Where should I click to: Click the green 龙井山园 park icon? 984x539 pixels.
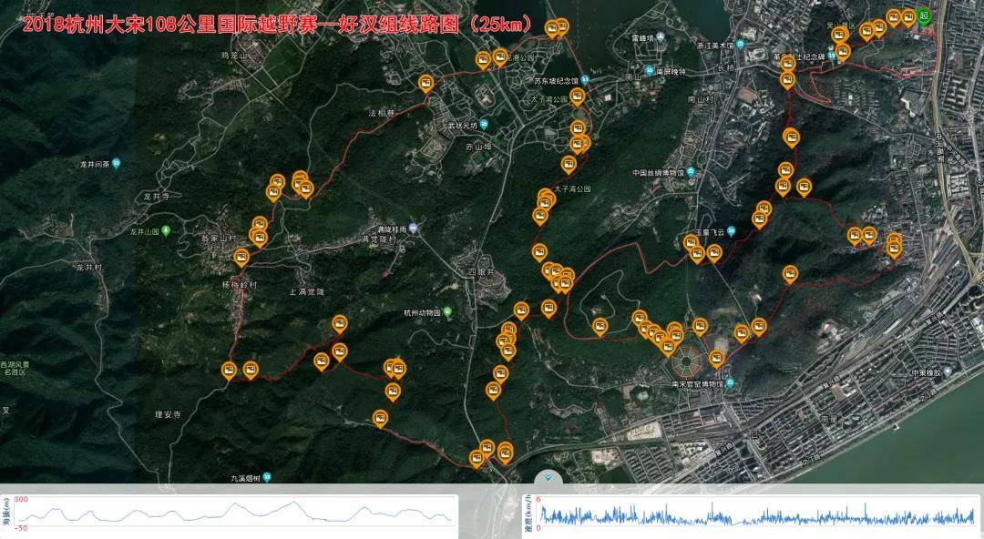tap(166, 231)
